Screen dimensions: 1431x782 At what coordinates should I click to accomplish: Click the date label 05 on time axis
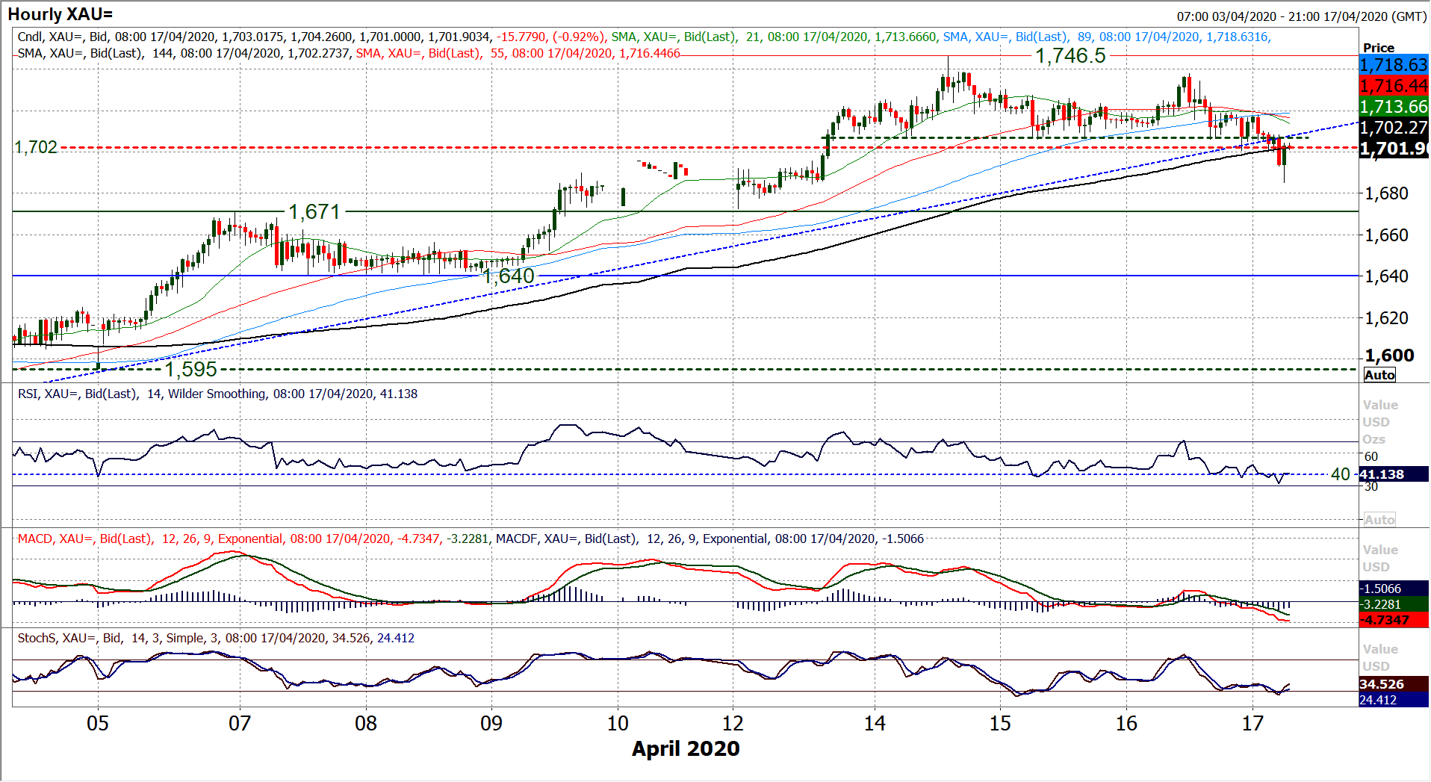pos(98,723)
